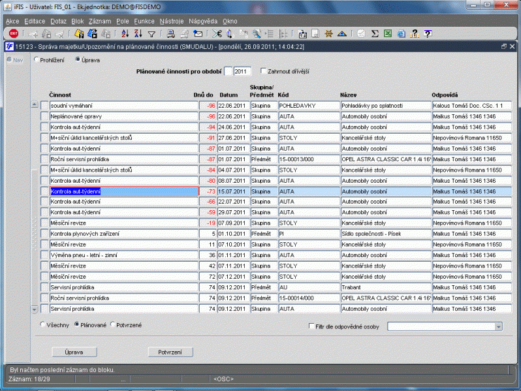Screen dimensions: 521x391
Task: Click the Úprava button at bottom
Action: click(74, 352)
